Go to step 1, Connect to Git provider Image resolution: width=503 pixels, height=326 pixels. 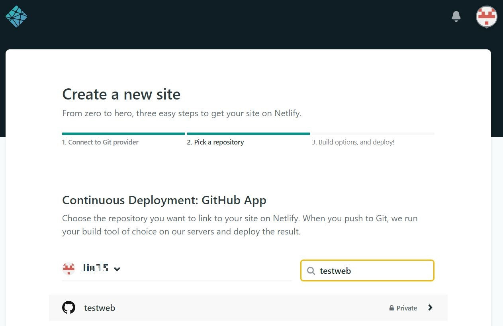point(100,142)
